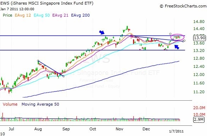Viewport: 207px width, 136px height.
Task: Click the 10.0M volume axis label
Action: pos(199,114)
